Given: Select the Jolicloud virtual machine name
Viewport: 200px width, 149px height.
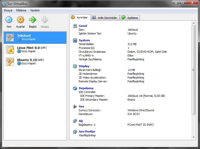Looking at the screenshot, I should (24, 35).
